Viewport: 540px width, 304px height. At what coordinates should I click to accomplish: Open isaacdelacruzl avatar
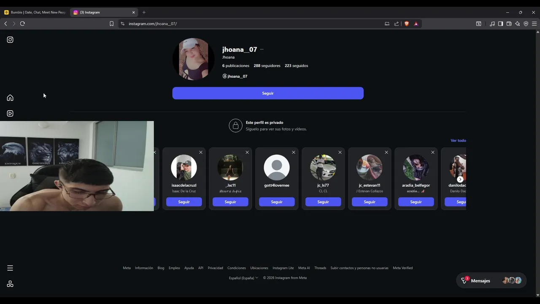tap(184, 168)
